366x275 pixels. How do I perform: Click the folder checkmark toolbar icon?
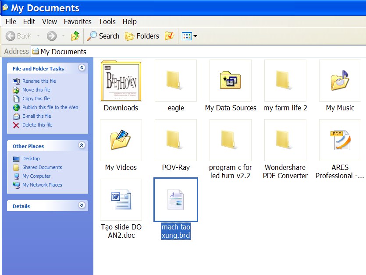(x=170, y=36)
